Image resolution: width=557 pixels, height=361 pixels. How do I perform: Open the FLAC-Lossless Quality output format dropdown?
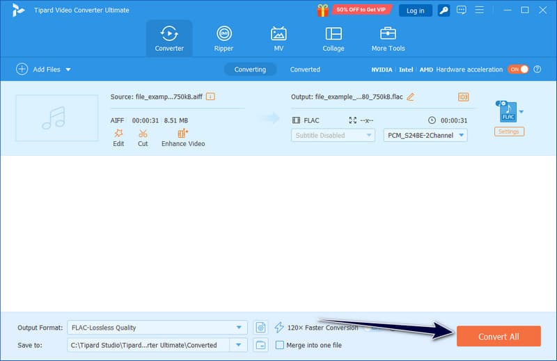point(157,328)
